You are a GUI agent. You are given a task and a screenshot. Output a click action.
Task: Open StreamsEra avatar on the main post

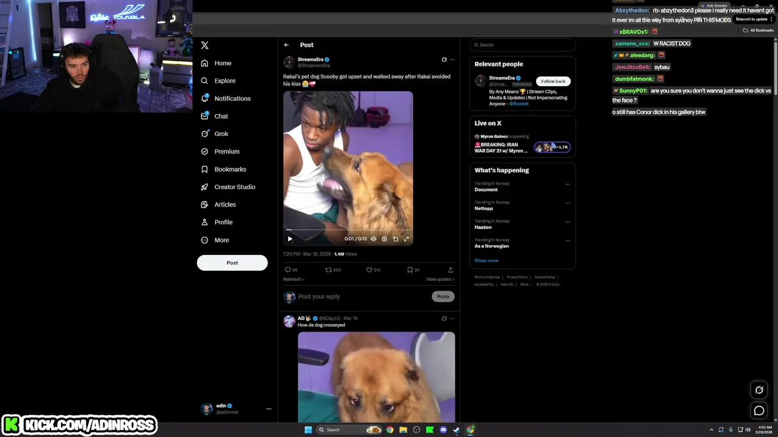289,62
